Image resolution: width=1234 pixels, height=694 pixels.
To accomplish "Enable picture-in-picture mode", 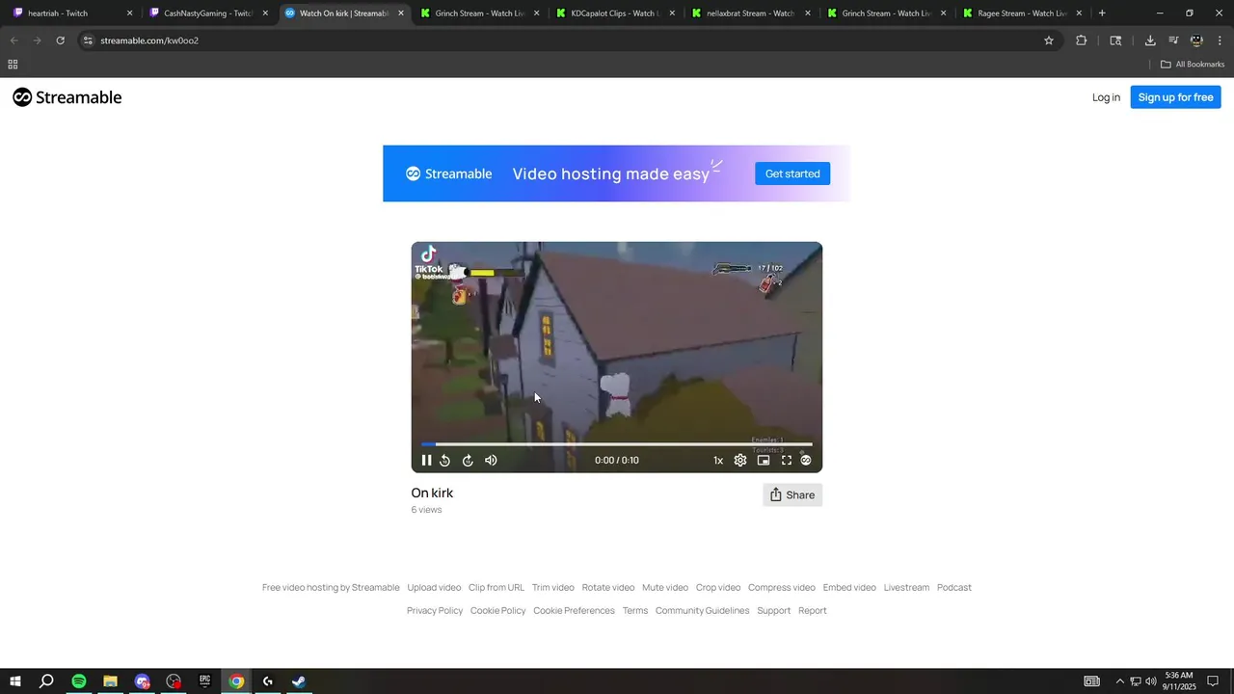I will [764, 461].
